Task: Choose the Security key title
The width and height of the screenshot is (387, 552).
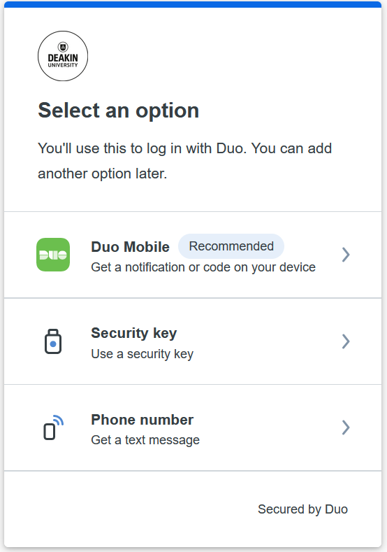Action: [x=134, y=333]
